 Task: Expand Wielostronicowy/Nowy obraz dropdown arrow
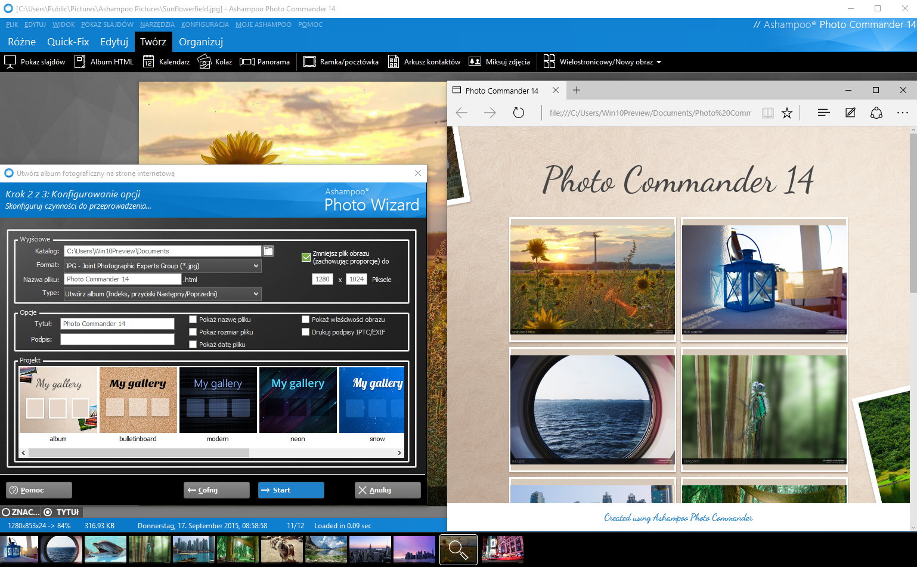point(659,62)
